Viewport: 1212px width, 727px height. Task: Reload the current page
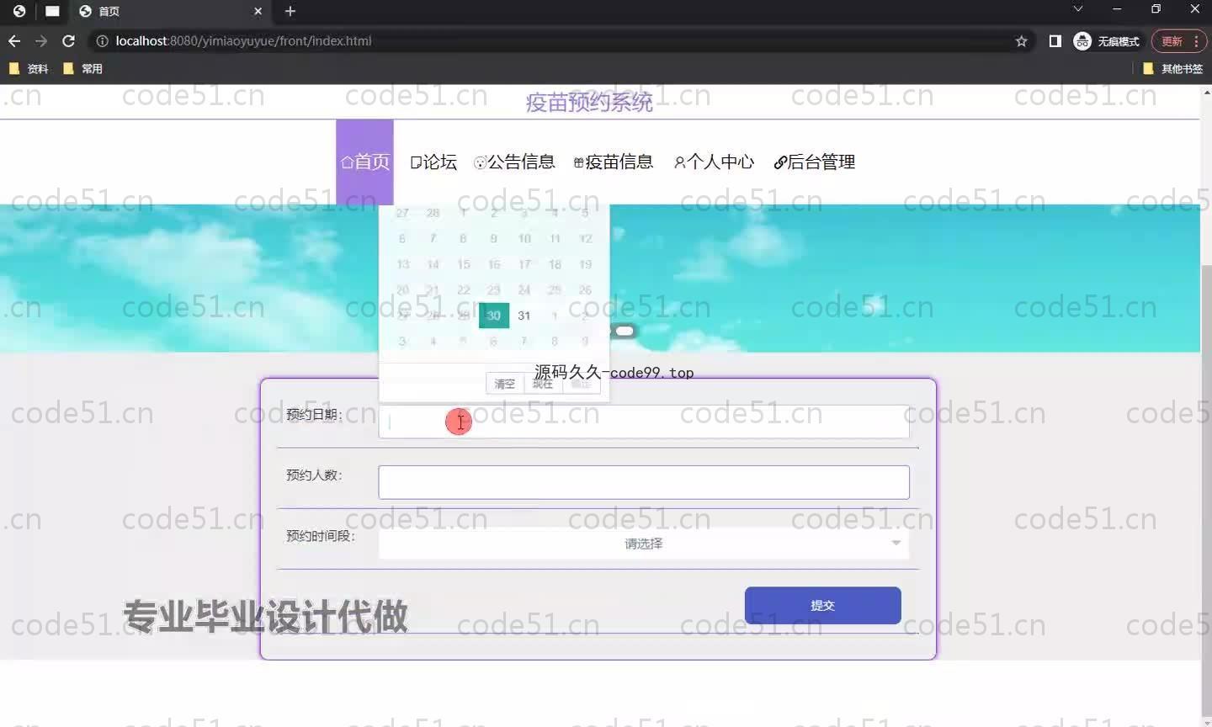point(69,40)
